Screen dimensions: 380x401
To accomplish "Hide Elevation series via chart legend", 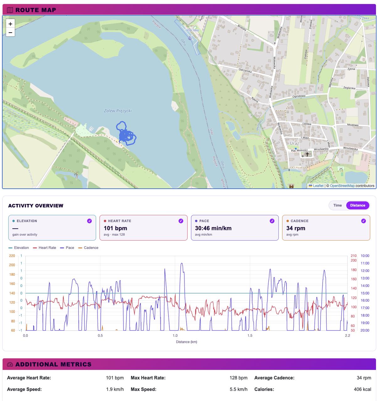I will coord(19,248).
